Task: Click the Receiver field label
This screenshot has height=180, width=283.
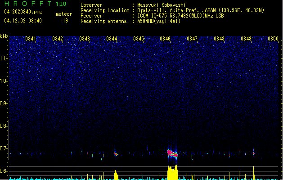Action: coord(91,16)
